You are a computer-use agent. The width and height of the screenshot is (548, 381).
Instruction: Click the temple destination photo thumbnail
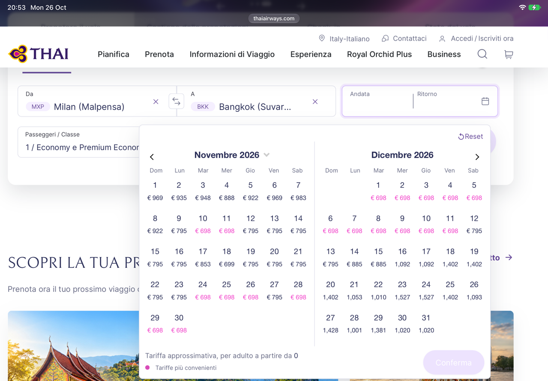pos(74,345)
